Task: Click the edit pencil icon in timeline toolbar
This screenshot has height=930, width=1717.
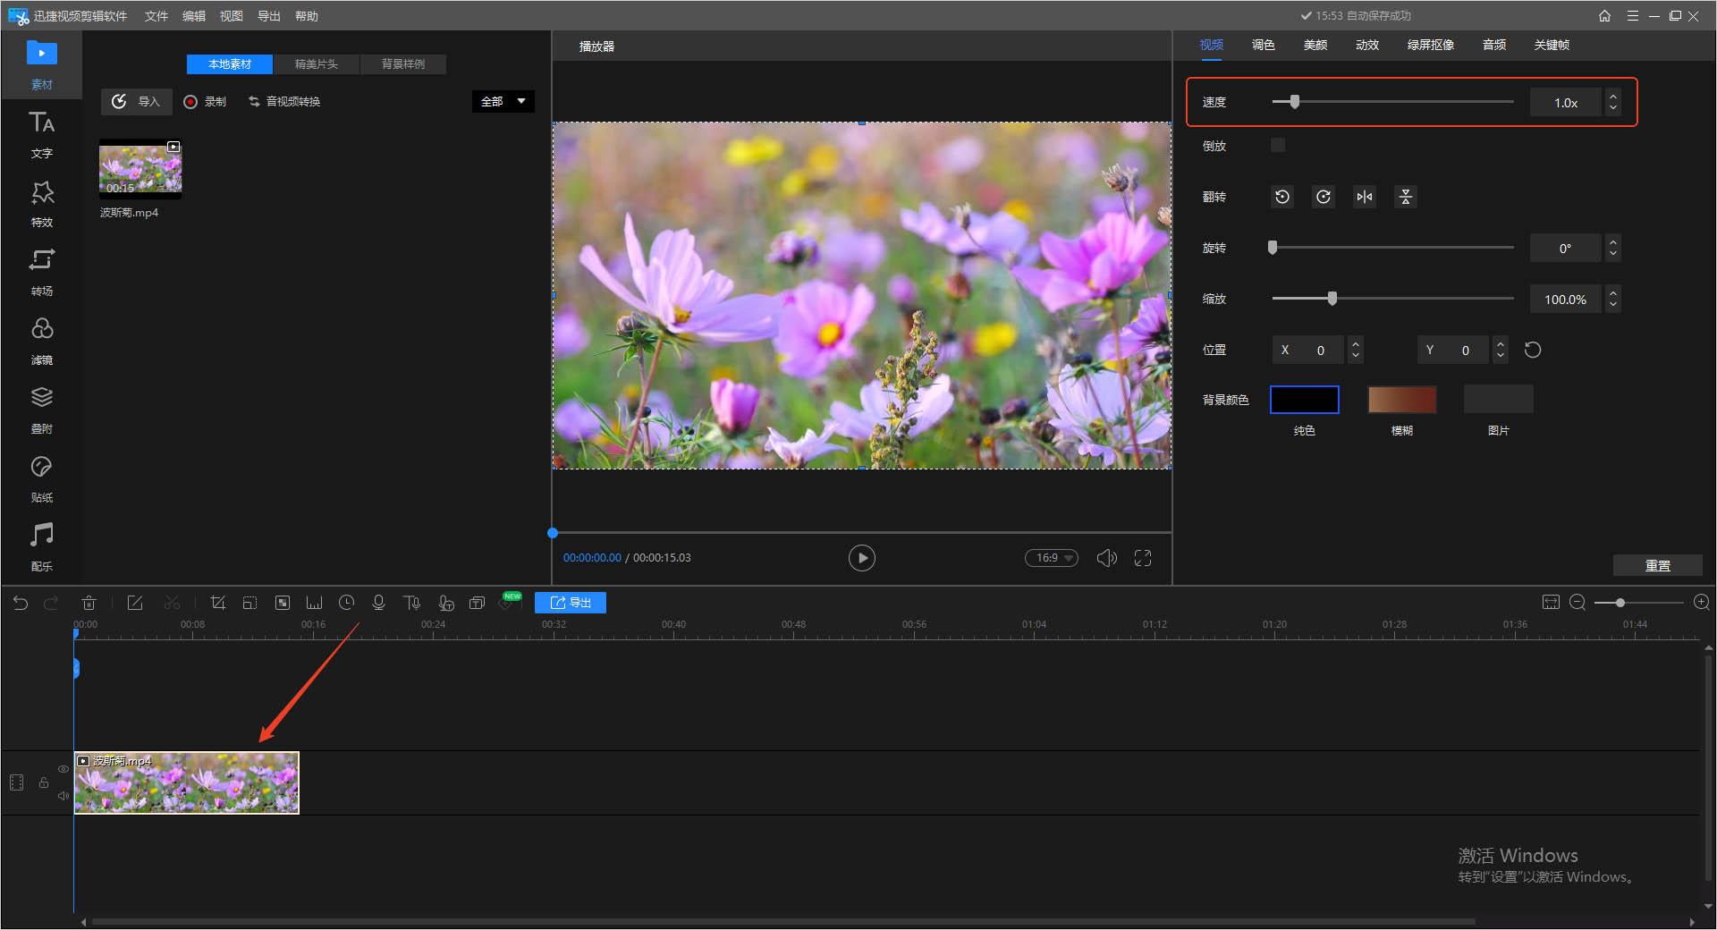Action: click(x=135, y=603)
